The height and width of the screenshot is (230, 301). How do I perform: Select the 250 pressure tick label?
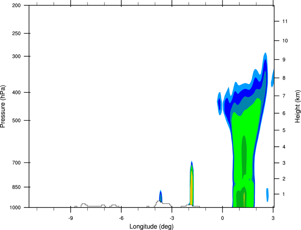click(16, 33)
